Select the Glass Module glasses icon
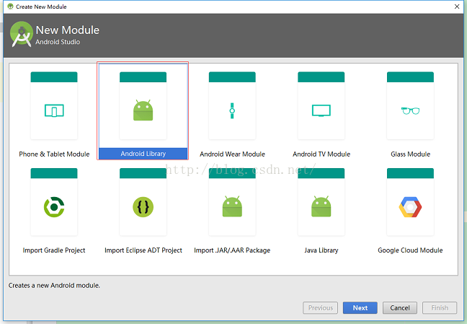The height and width of the screenshot is (324, 467). [x=410, y=110]
